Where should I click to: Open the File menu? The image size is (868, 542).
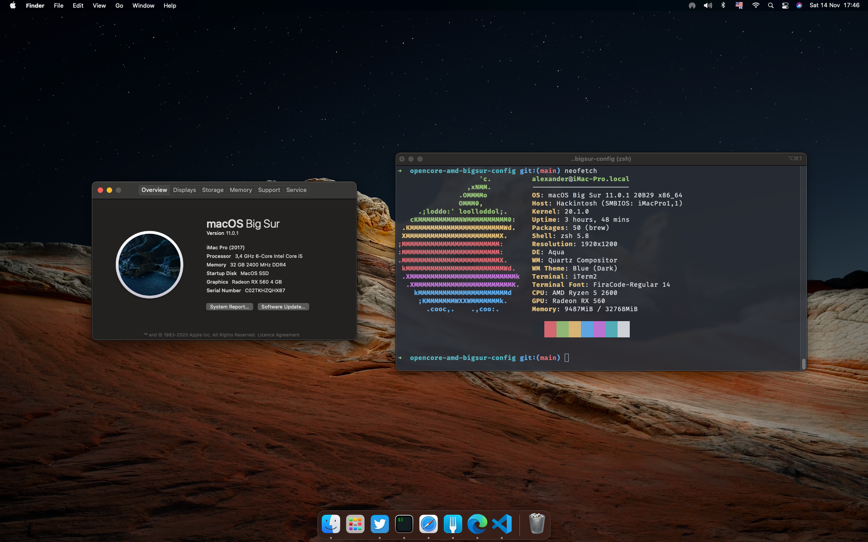point(58,5)
